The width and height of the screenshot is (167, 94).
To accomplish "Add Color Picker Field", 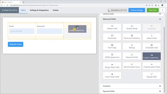I will 112,75.
